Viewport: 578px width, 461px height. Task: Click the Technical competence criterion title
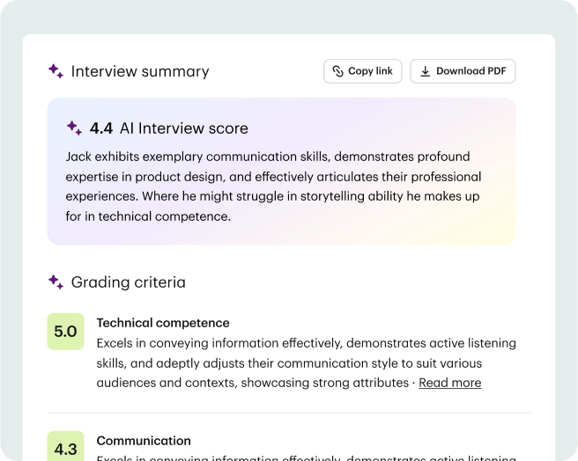163,323
